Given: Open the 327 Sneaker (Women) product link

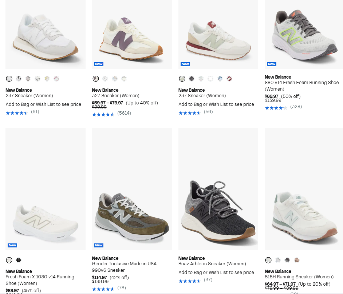Looking at the screenshot, I should pos(115,96).
